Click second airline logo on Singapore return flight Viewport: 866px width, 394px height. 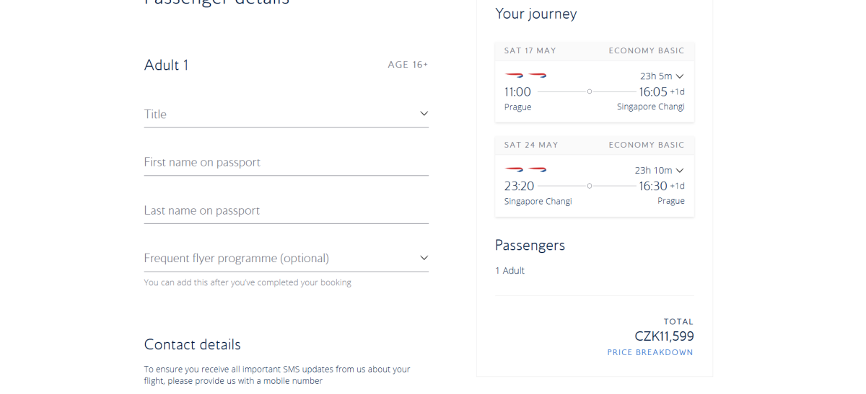click(538, 169)
